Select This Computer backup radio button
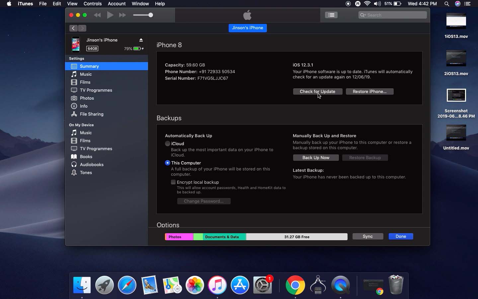Screen dimensions: 478x299 pyautogui.click(x=168, y=163)
